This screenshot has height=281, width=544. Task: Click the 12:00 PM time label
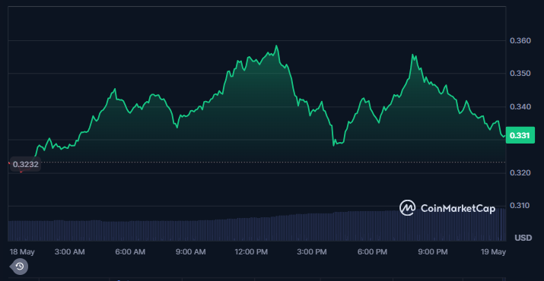[x=250, y=252]
